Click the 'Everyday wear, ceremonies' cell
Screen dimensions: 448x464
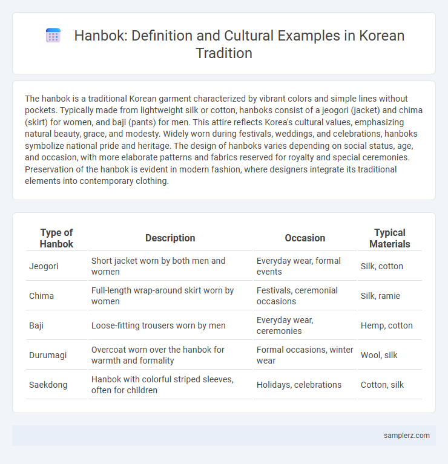305,325
